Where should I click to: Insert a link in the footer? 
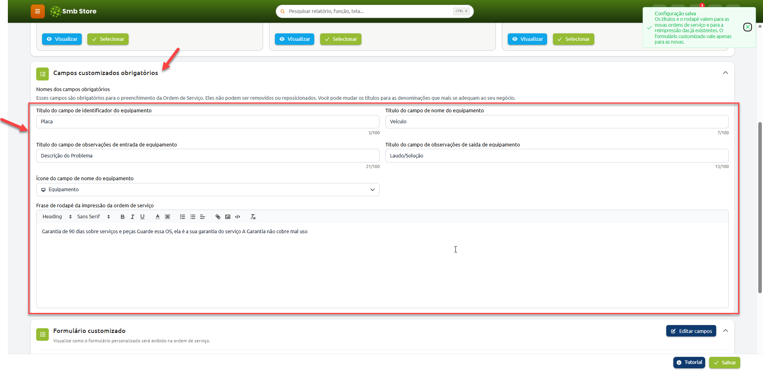218,217
